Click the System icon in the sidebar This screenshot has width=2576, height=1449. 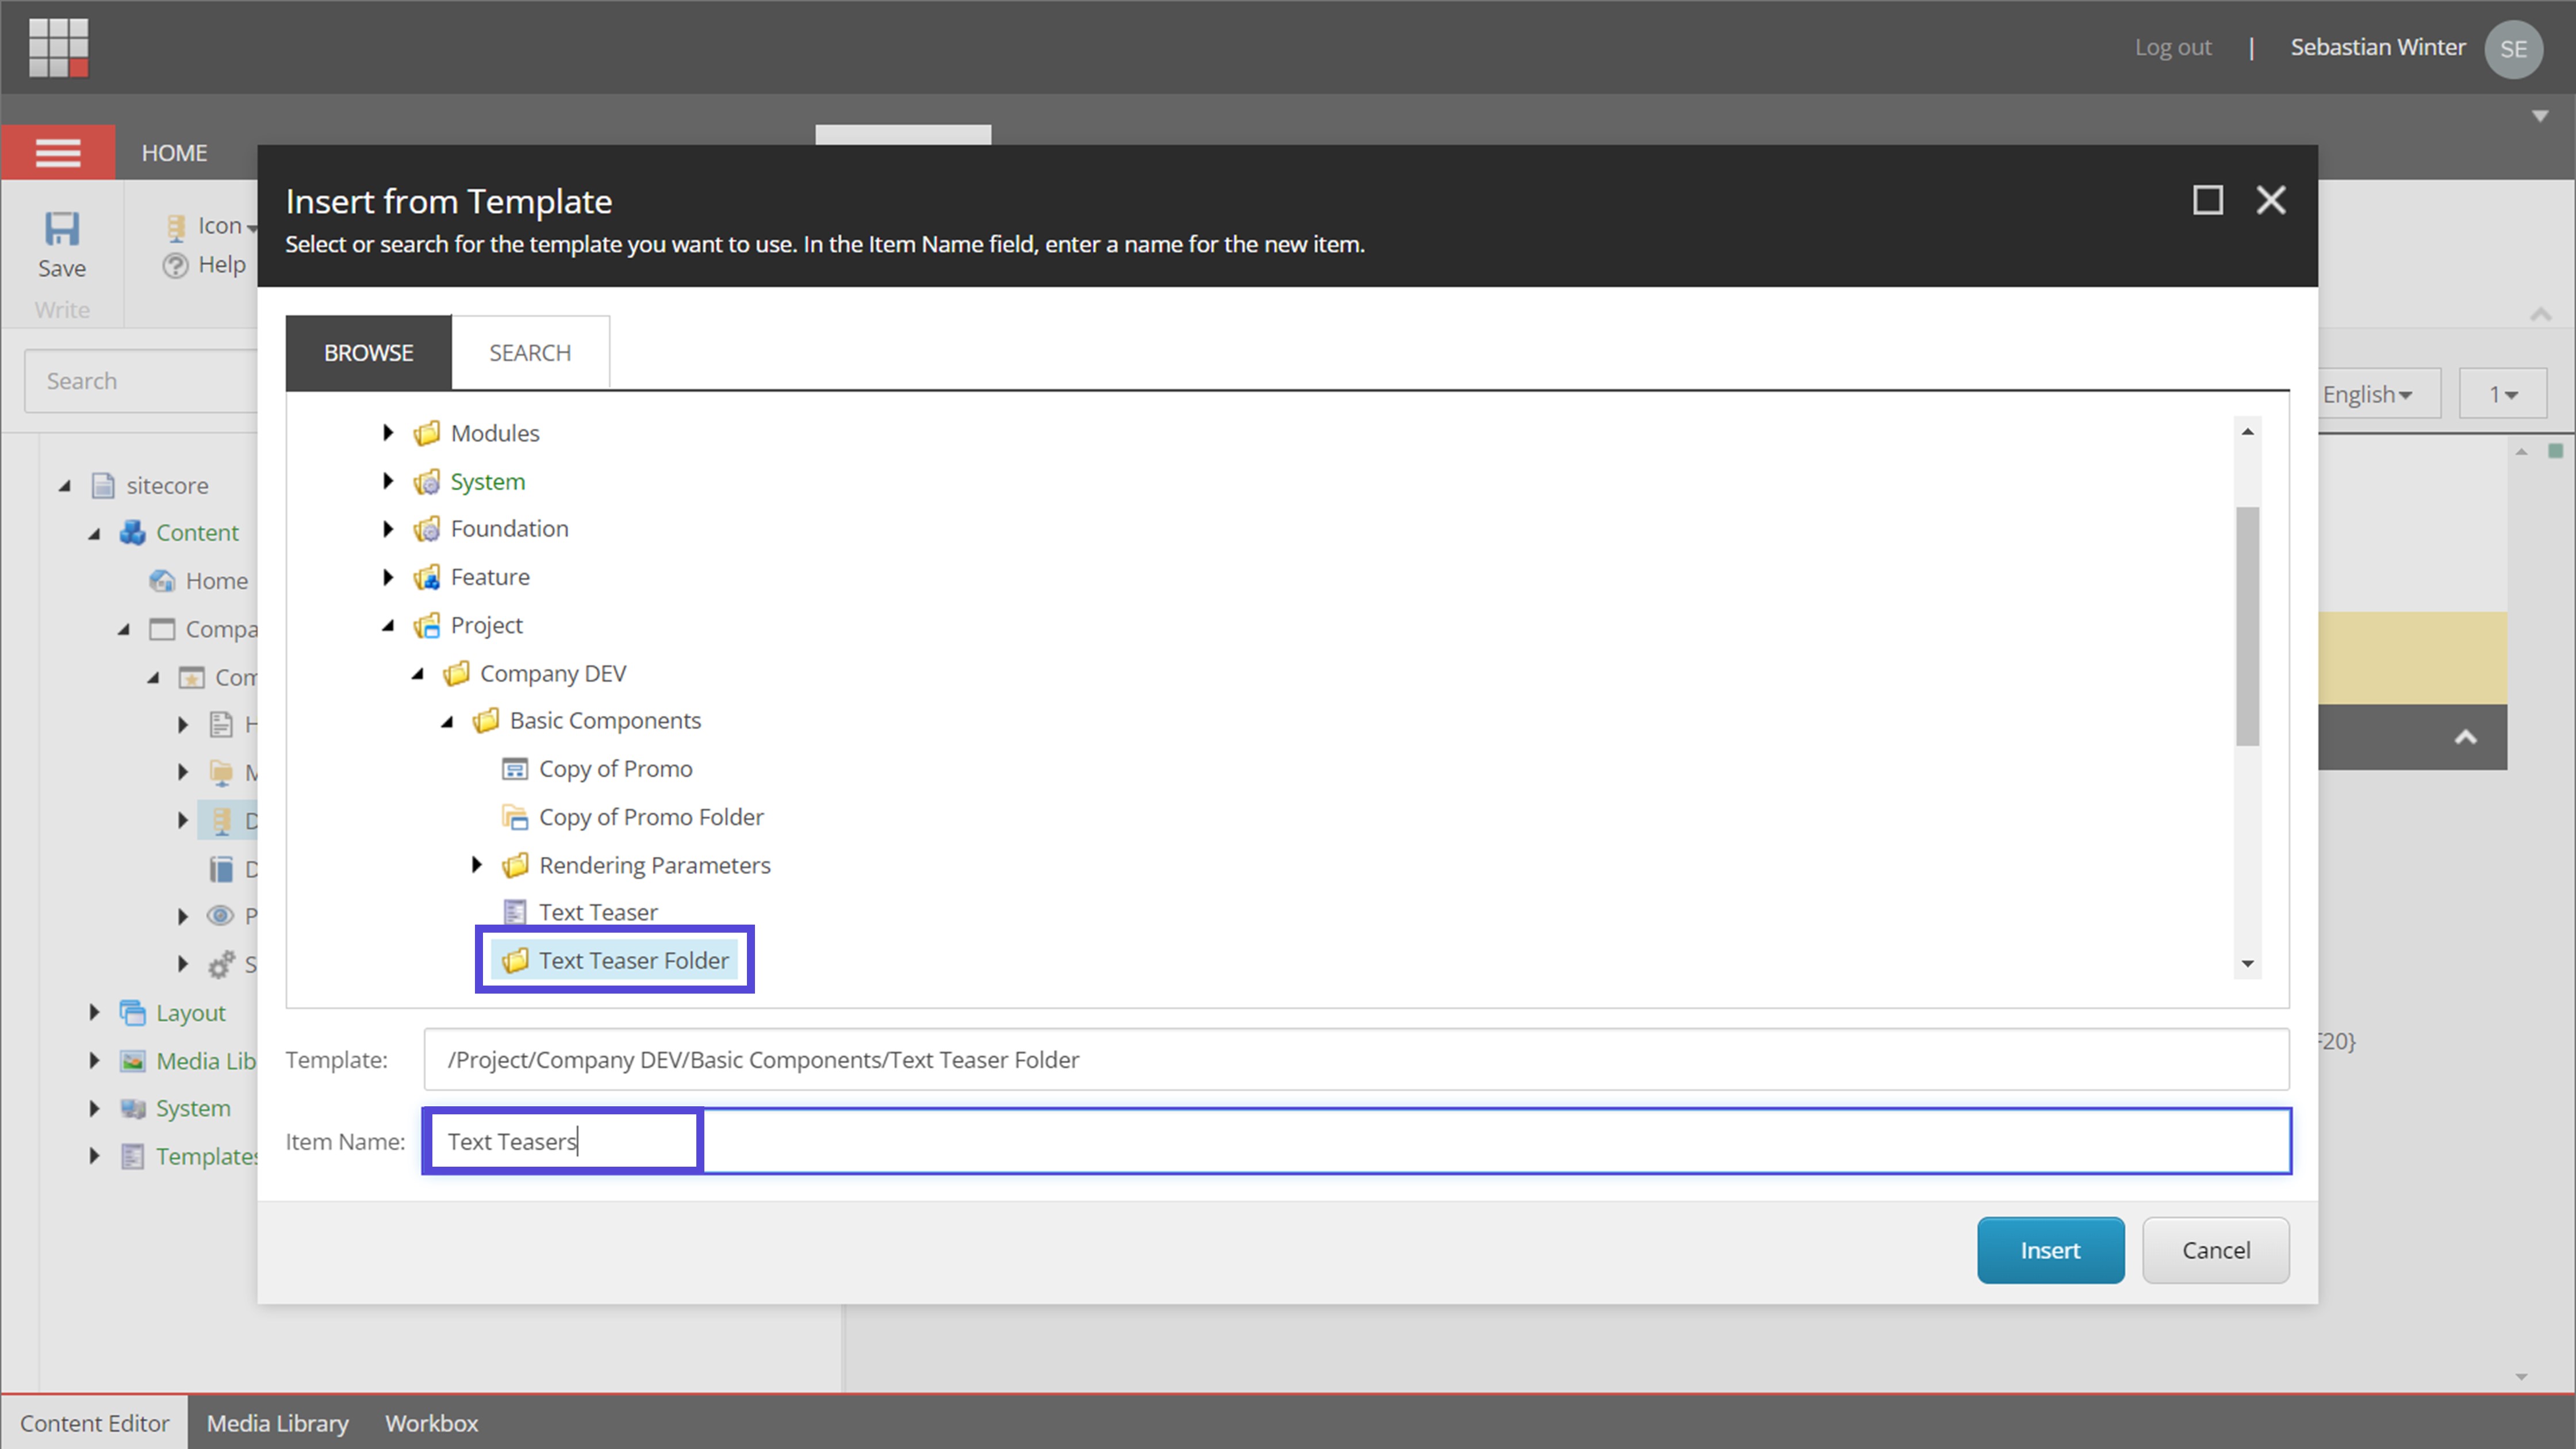133,1108
